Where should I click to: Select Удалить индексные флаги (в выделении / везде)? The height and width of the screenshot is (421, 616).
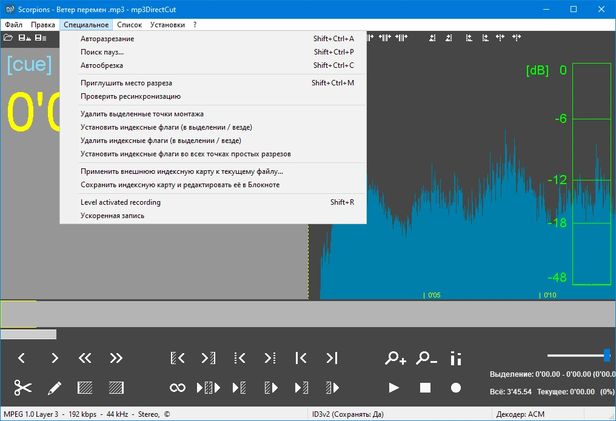(213, 141)
